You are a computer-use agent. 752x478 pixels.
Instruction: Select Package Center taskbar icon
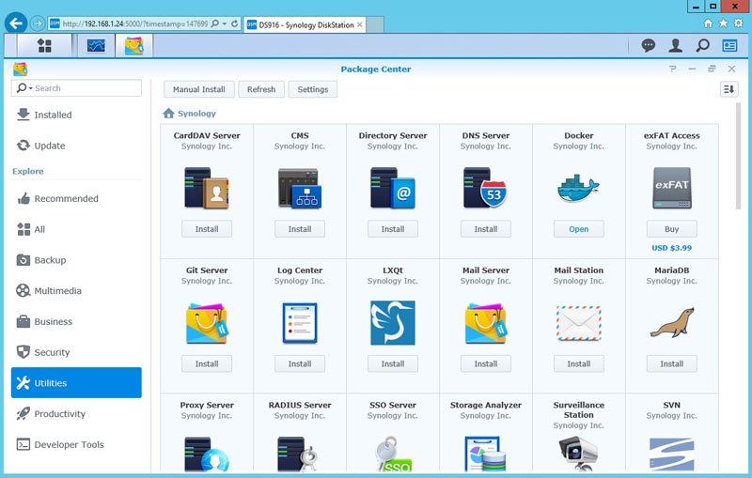[133, 46]
